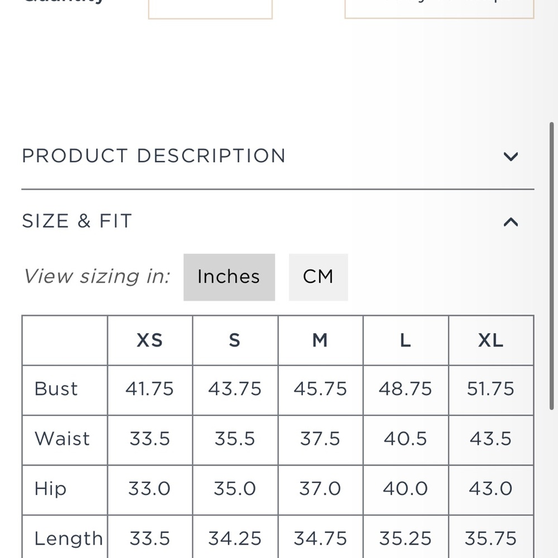Click the Hip row label
This screenshot has width=558, height=558.
[51, 488]
